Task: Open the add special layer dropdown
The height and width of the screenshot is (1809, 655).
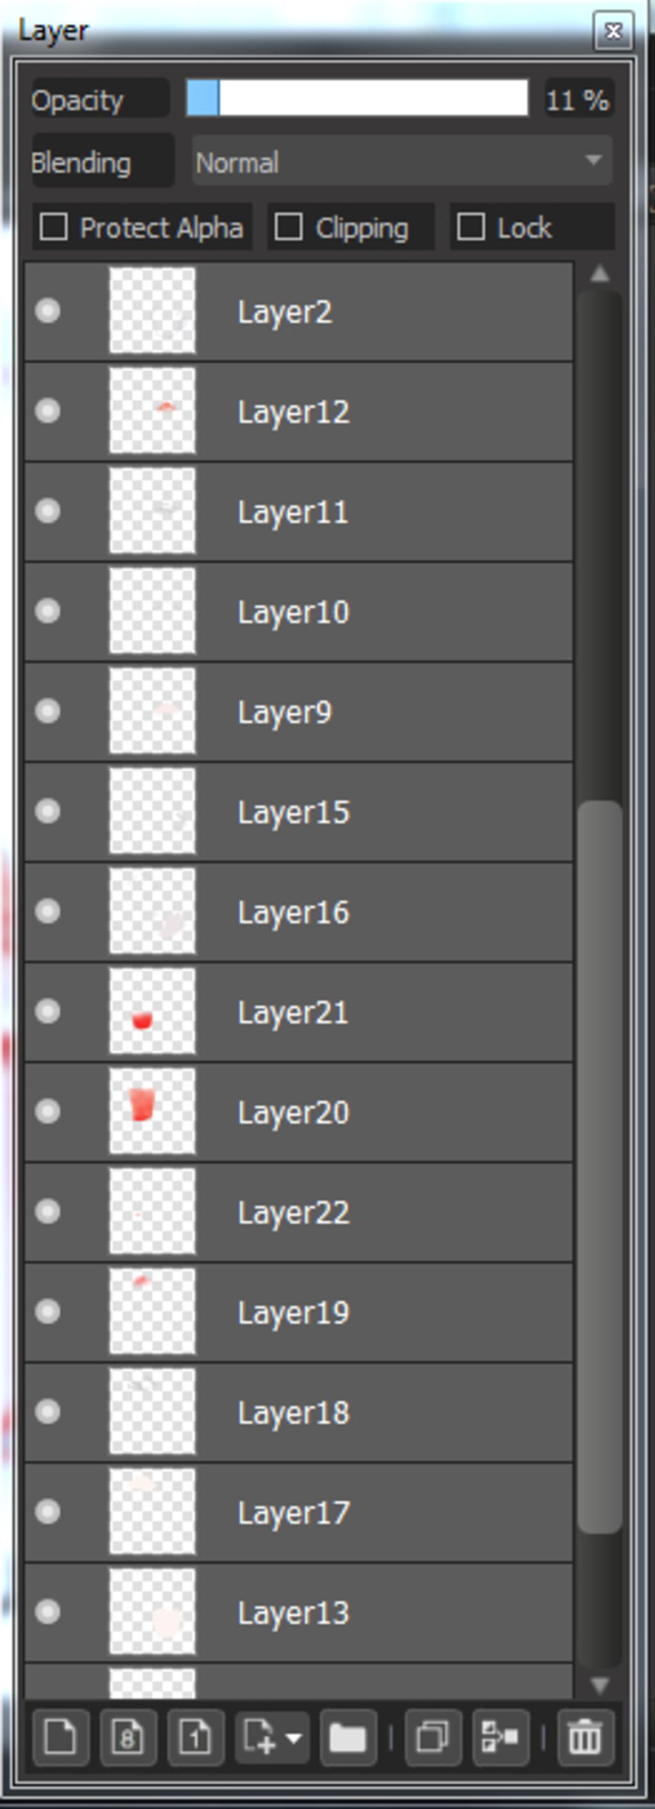Action: point(272,1738)
